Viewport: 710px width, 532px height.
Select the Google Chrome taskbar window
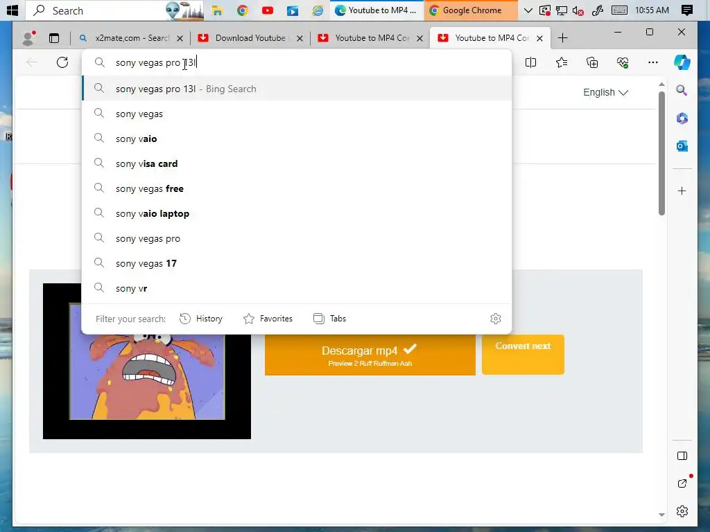[471, 10]
